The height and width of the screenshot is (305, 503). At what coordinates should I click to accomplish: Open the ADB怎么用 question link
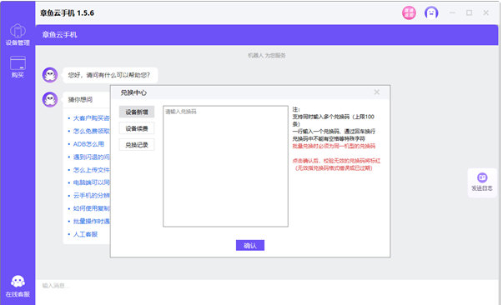[88, 144]
